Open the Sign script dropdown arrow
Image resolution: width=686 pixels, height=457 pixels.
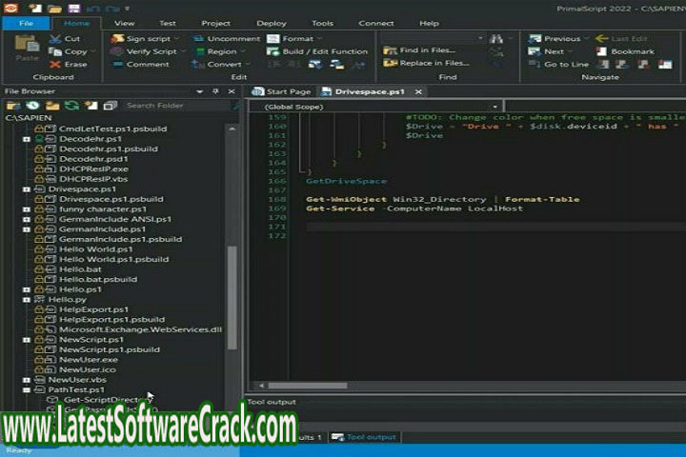(x=178, y=39)
